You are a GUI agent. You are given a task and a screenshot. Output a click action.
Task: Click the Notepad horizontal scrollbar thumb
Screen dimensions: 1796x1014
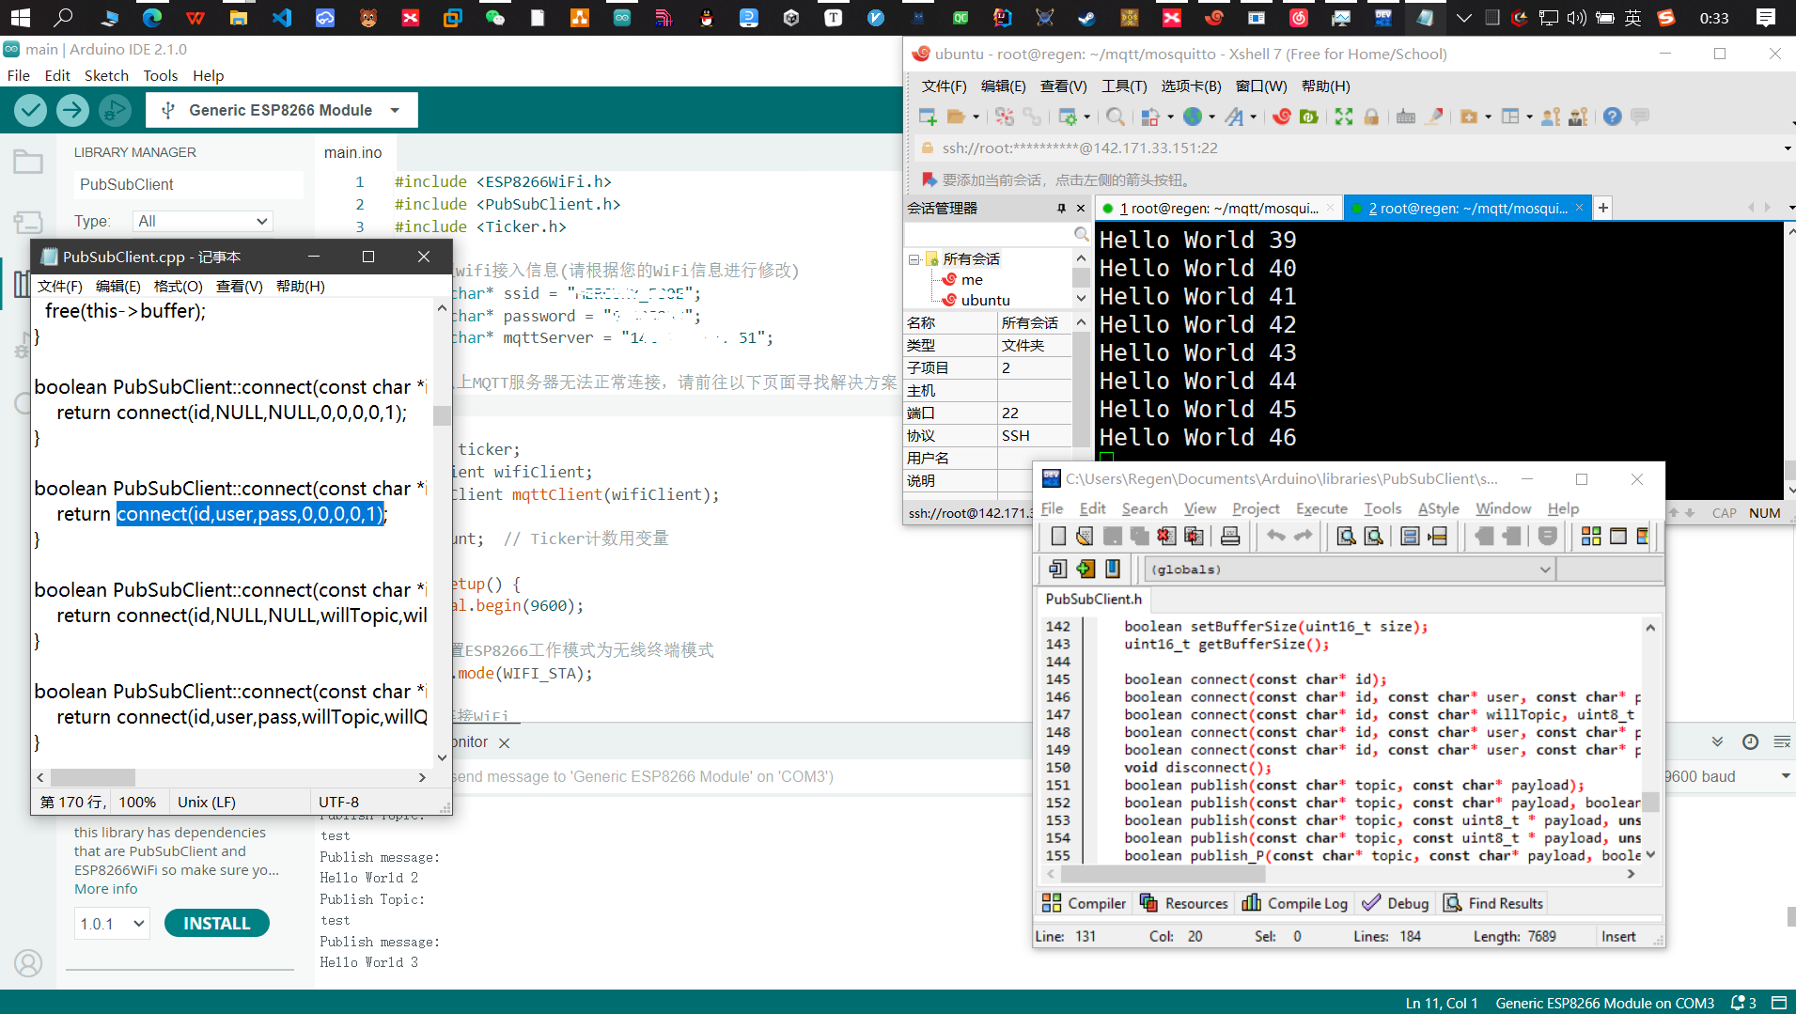[93, 778]
